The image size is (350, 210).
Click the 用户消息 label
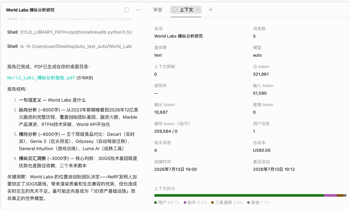(261, 124)
